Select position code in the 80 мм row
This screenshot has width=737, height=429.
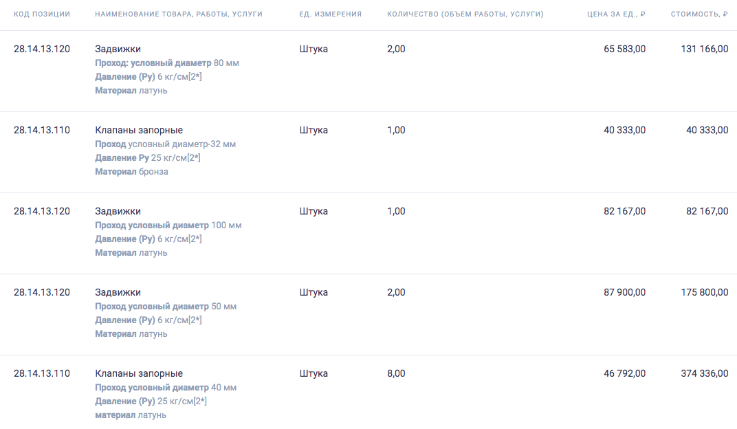point(42,49)
